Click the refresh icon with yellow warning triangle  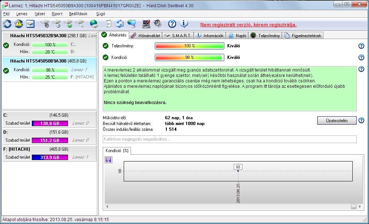19,24
